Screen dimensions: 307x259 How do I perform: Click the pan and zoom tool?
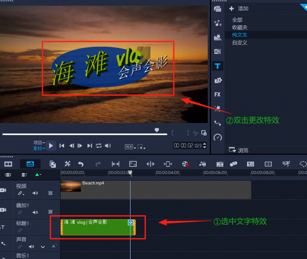pos(133,164)
